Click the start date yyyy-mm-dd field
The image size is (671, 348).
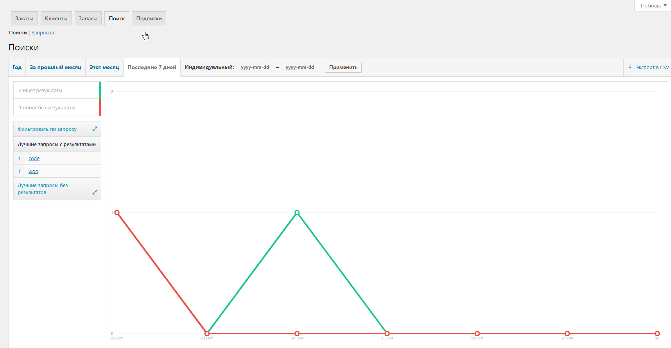(255, 67)
